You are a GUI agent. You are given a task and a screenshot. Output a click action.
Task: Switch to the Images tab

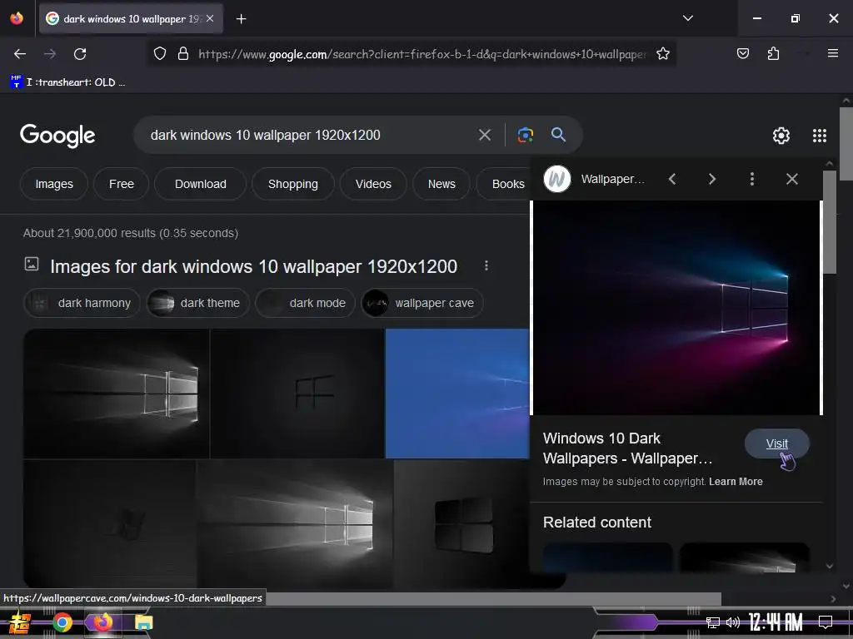[54, 184]
